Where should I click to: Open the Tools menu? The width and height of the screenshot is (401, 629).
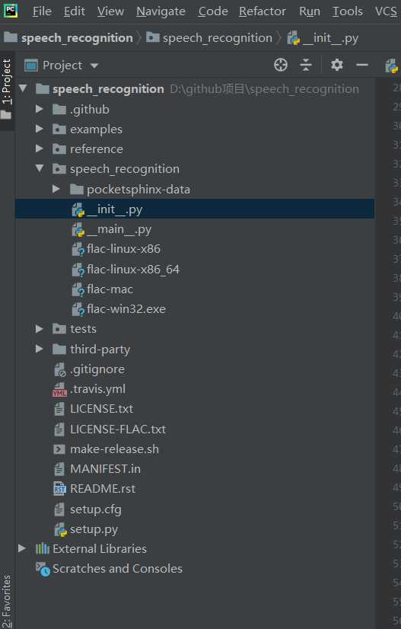pyautogui.click(x=348, y=11)
